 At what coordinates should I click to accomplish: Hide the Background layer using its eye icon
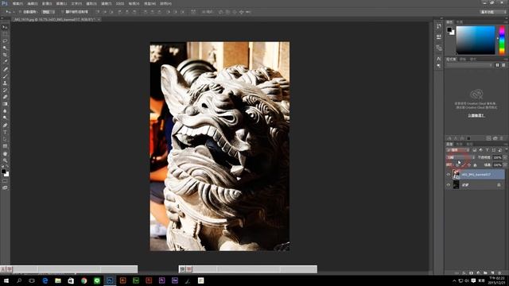[449, 185]
